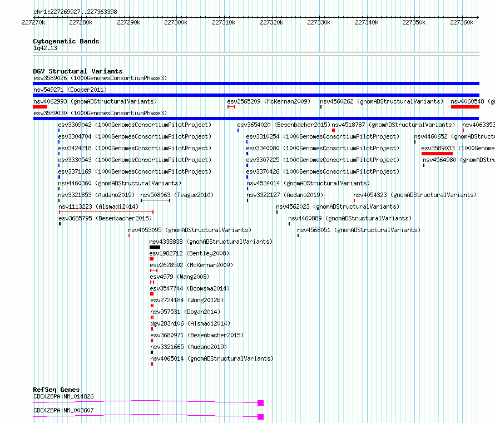This screenshot has width=495, height=423.
Task: Open esv3547744 Boomsma2014 label
Action: 190,288
